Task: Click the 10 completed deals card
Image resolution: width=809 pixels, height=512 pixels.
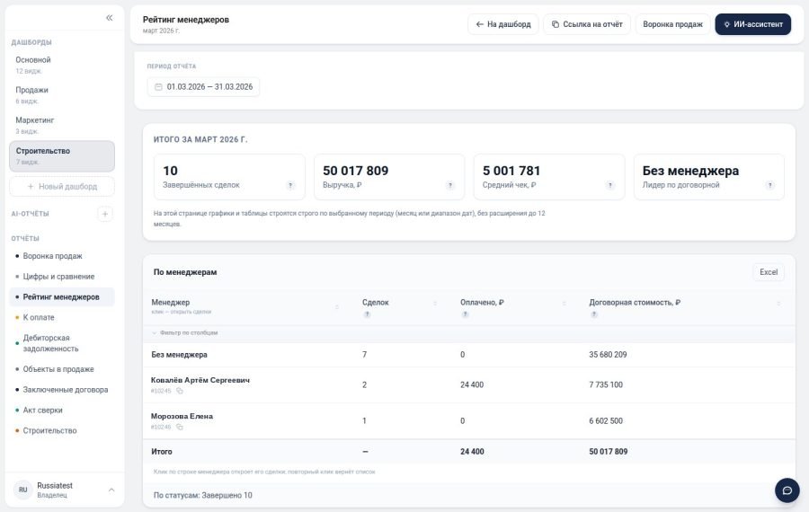Action: (x=229, y=177)
